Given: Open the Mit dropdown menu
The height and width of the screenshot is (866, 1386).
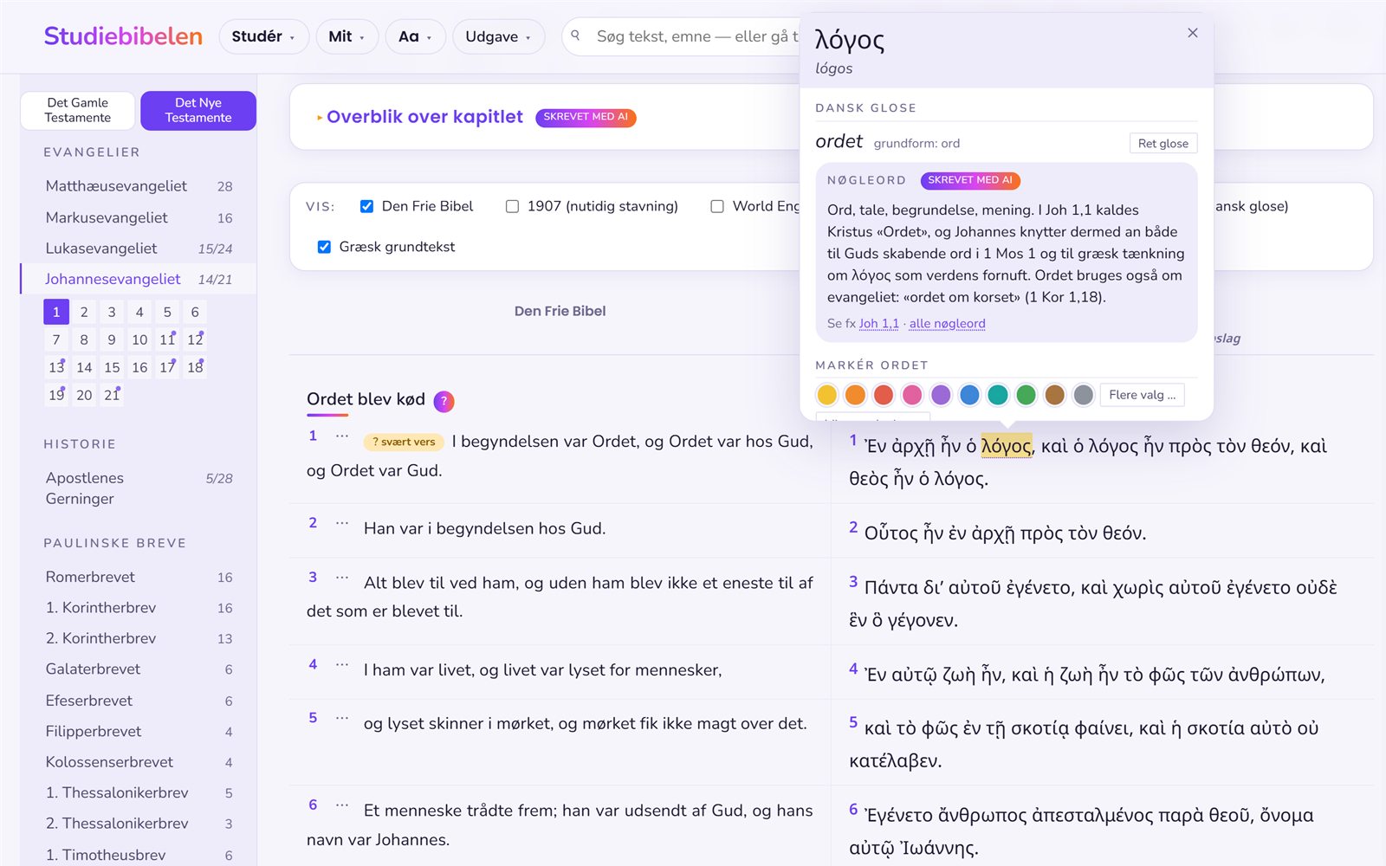Looking at the screenshot, I should pyautogui.click(x=346, y=36).
